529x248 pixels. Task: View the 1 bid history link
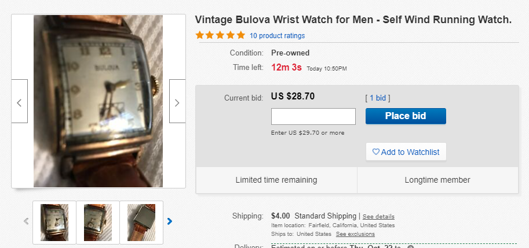click(377, 98)
